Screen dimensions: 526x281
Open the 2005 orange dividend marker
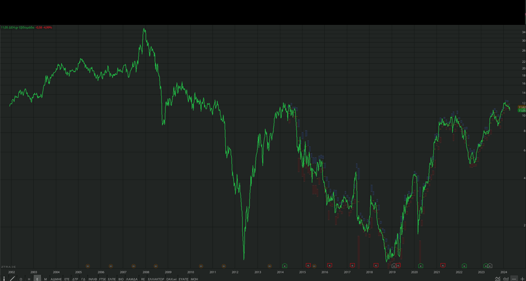(88, 266)
